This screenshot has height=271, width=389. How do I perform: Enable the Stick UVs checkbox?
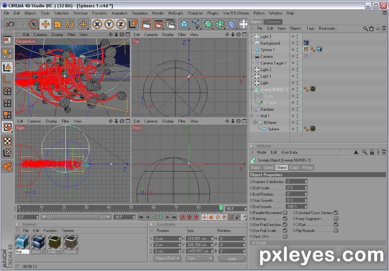[x=285, y=237]
